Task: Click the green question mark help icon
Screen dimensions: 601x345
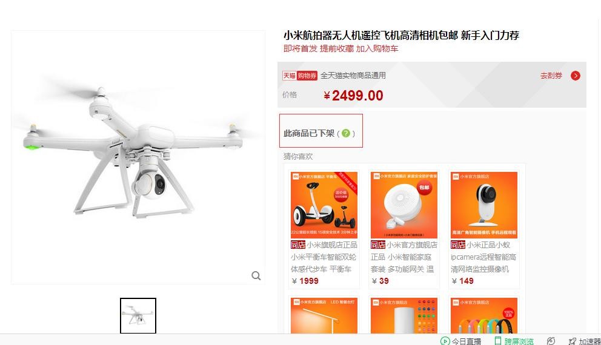Action: click(346, 133)
